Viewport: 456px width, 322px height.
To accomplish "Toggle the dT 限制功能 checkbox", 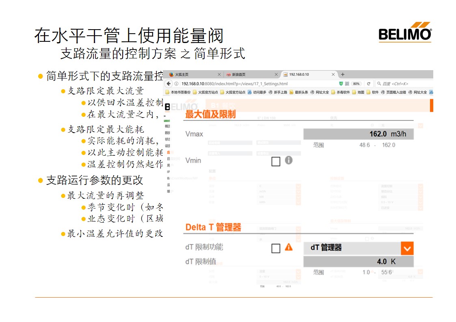I will [276, 248].
